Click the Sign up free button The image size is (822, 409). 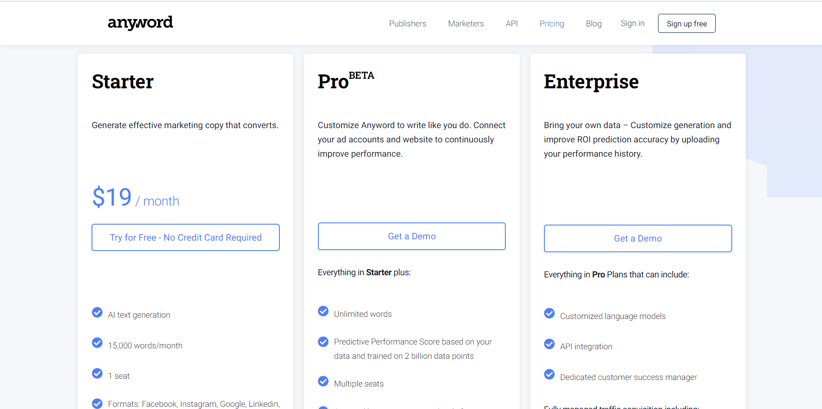(x=687, y=23)
